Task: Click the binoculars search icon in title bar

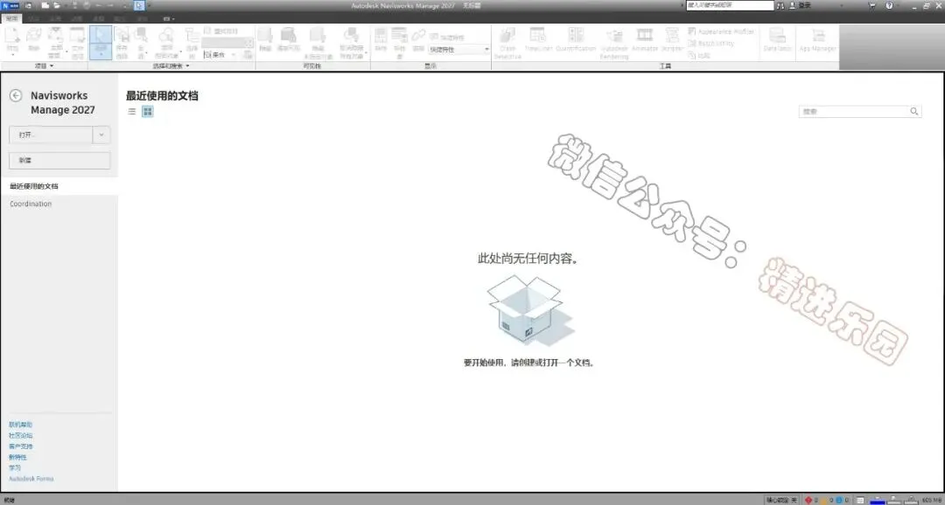Action: (780, 5)
